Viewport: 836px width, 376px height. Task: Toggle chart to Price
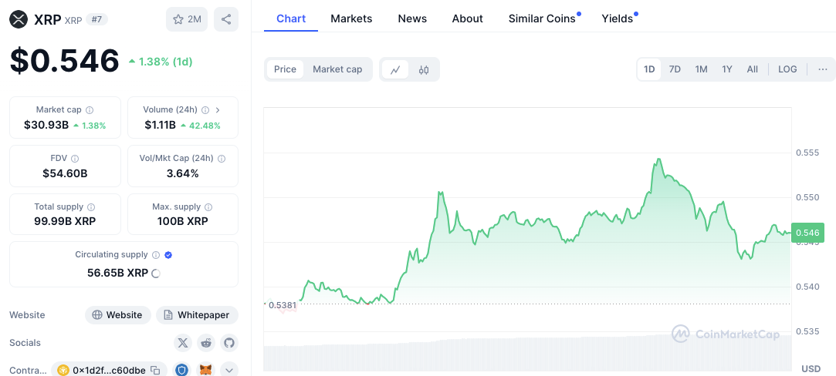pos(286,69)
